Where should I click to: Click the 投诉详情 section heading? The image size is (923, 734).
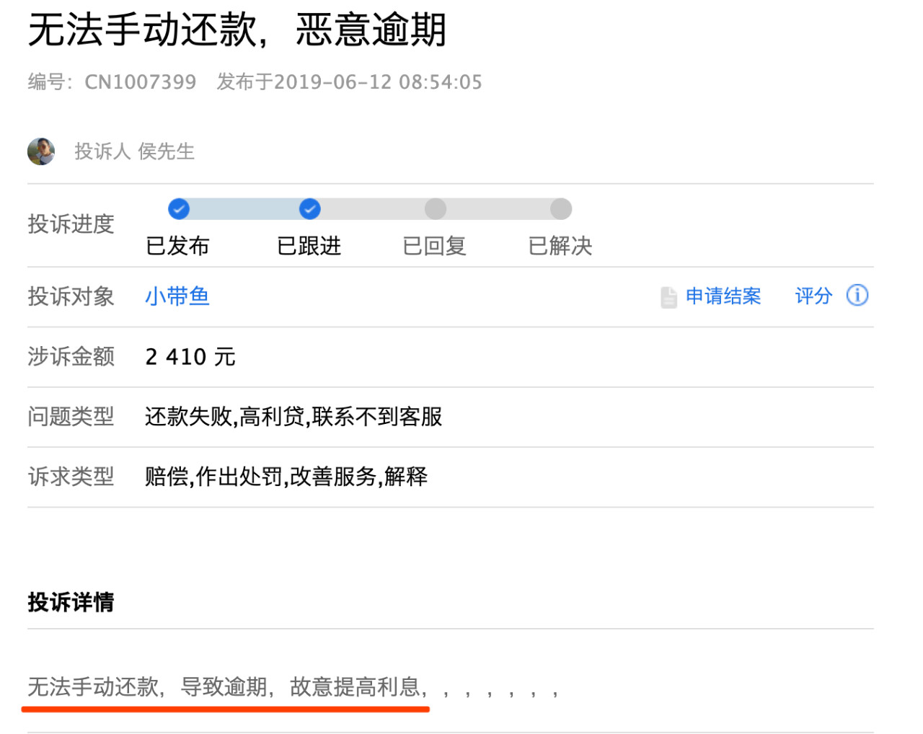(71, 602)
